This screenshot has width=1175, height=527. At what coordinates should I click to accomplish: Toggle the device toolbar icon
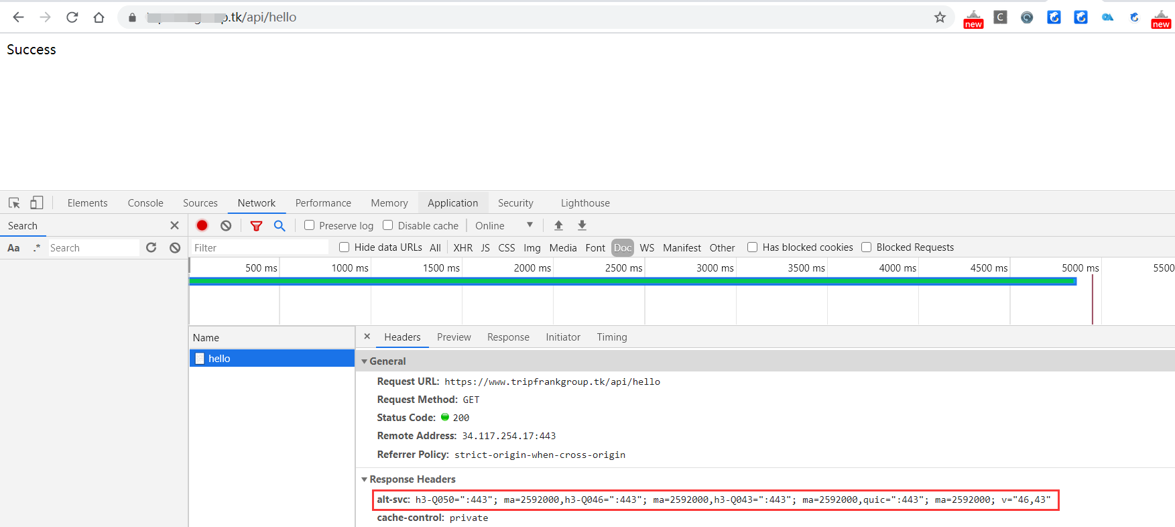click(x=36, y=202)
